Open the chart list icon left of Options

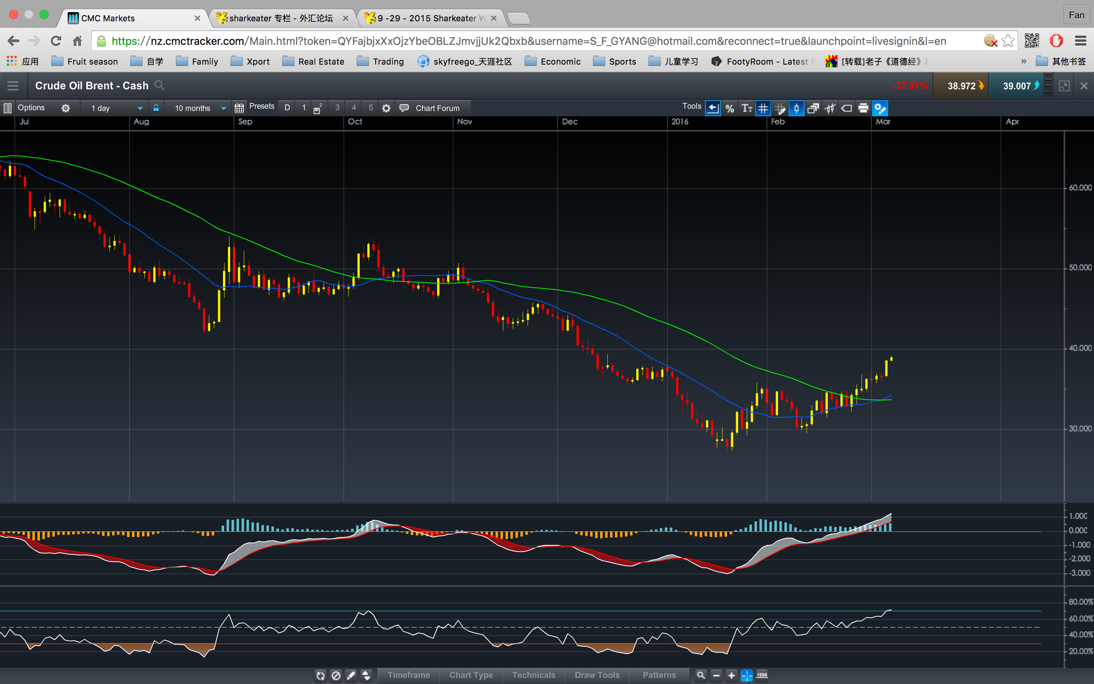7,108
